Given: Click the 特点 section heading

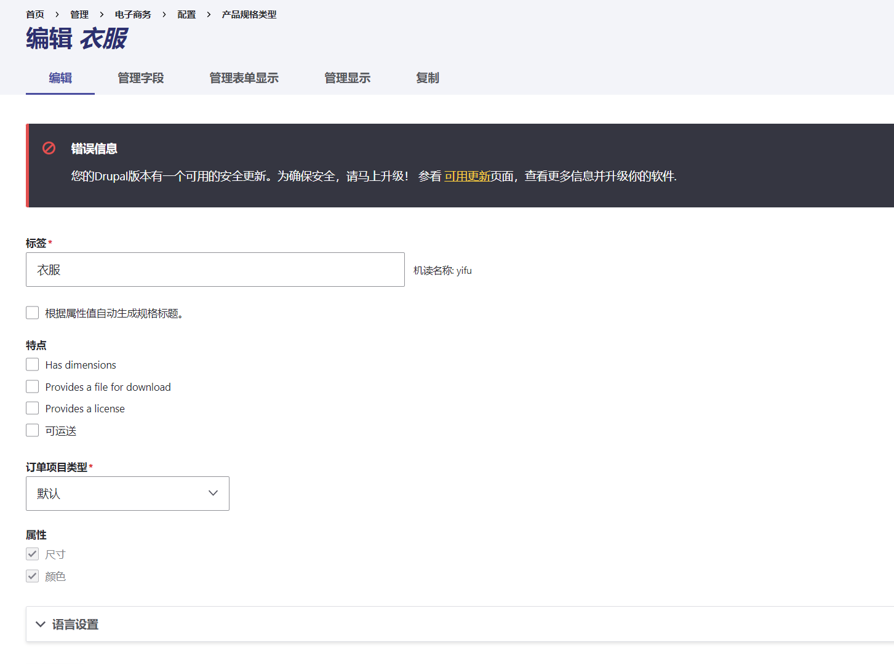Looking at the screenshot, I should coord(36,345).
